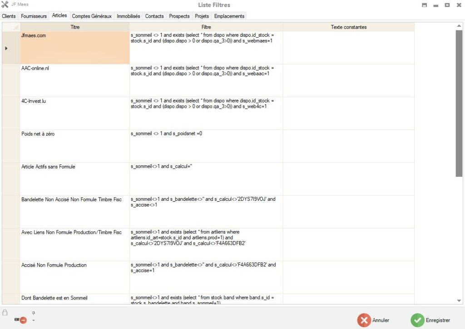The height and width of the screenshot is (329, 465).
Task: Switch to the Clients tab
Action: click(9, 16)
